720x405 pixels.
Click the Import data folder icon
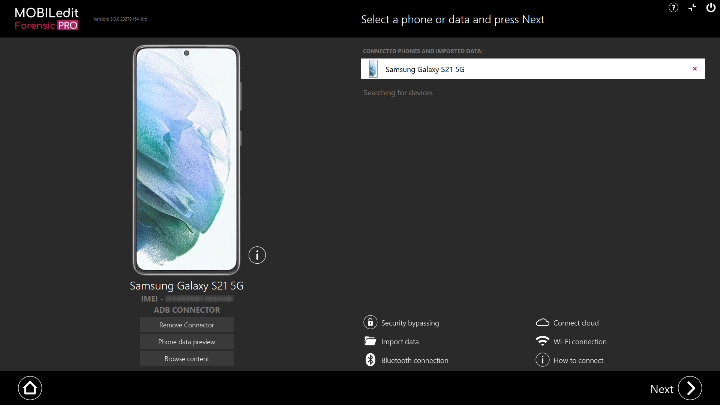[x=370, y=341]
